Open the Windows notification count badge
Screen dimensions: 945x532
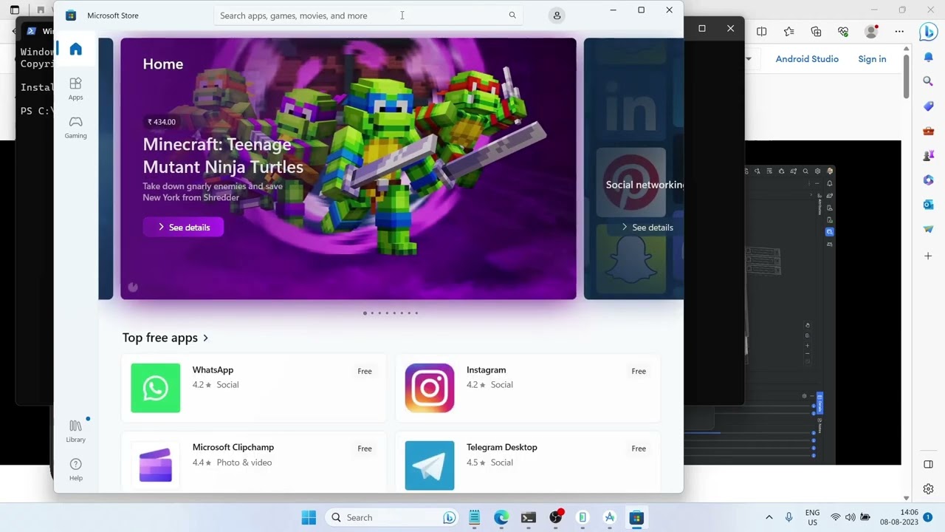(928, 517)
